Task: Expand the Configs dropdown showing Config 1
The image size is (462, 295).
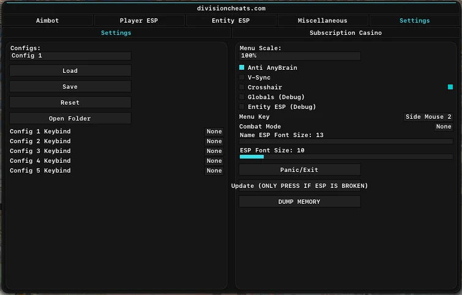Action: [x=70, y=56]
